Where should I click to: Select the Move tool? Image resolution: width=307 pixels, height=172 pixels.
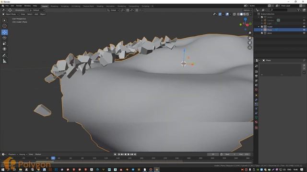[x=4, y=32]
